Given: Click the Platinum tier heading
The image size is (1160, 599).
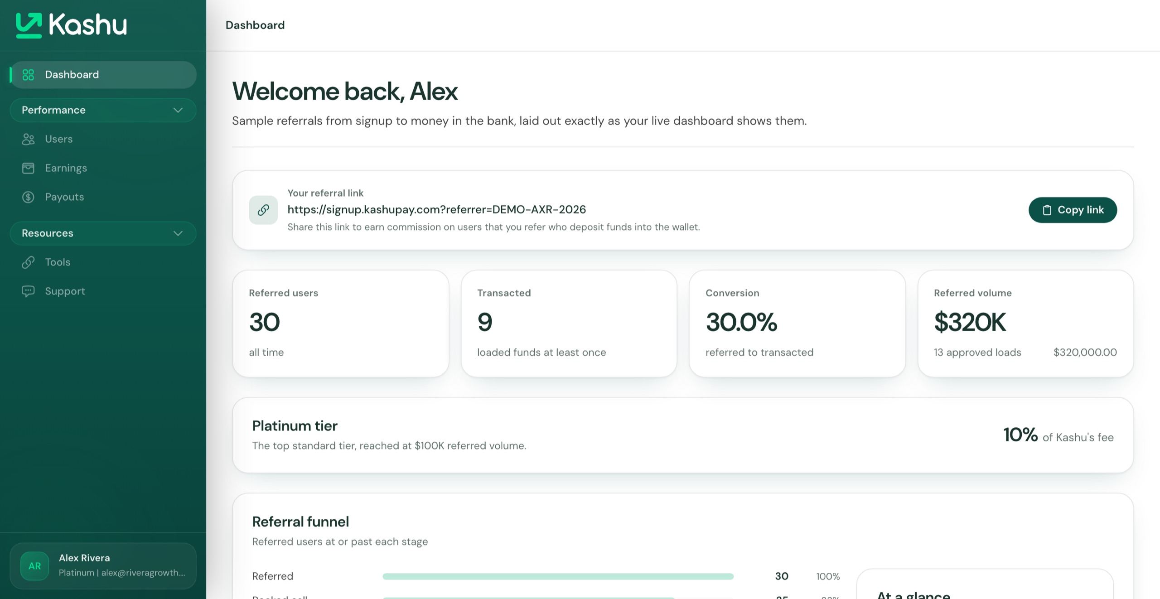Looking at the screenshot, I should point(295,426).
